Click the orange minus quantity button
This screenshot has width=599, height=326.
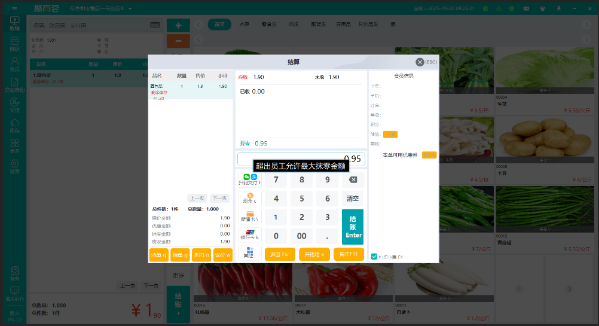point(178,41)
